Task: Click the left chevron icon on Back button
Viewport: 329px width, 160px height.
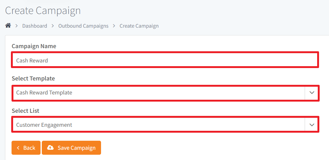Action: (x=18, y=148)
